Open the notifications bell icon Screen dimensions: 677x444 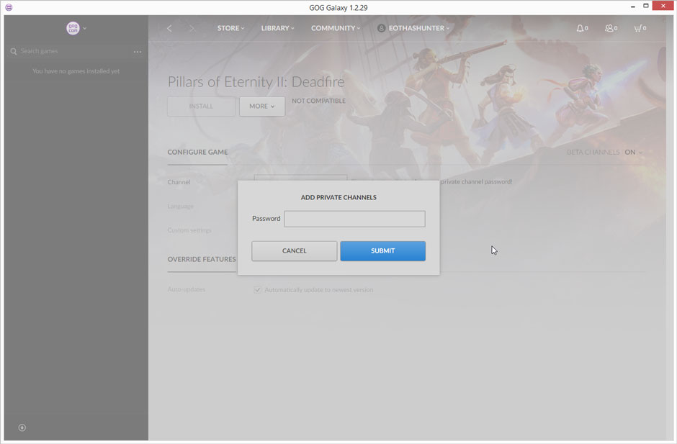pos(582,28)
